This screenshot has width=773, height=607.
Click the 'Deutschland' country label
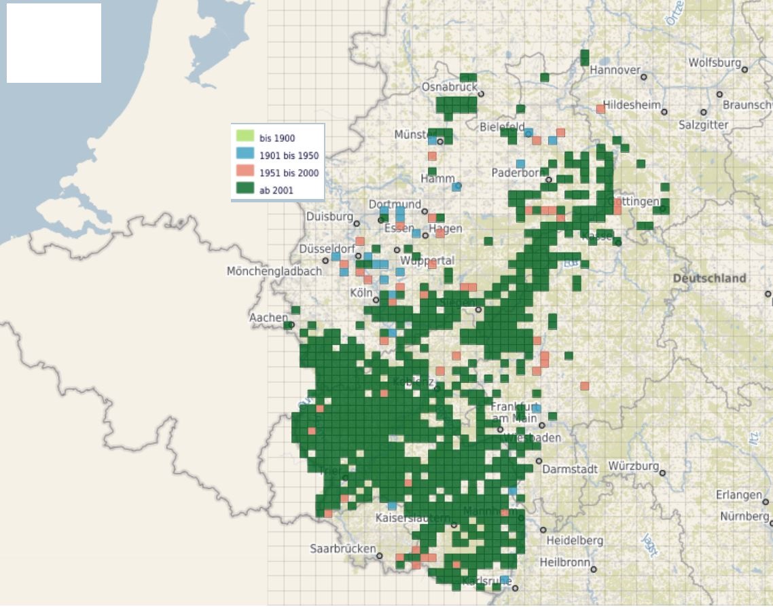[709, 278]
